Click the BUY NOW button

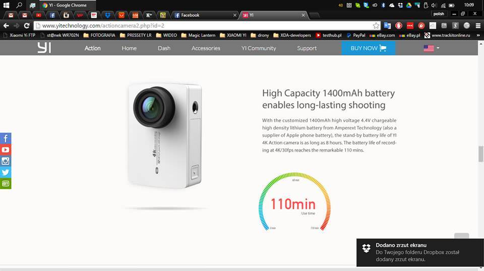click(x=368, y=48)
